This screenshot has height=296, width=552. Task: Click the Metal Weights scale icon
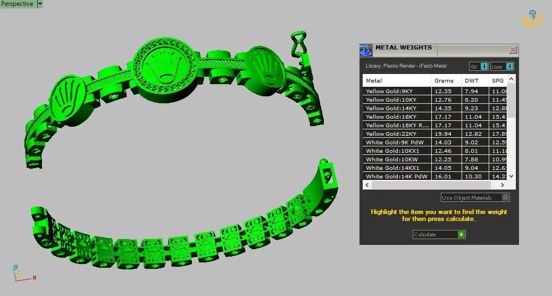coord(366,50)
